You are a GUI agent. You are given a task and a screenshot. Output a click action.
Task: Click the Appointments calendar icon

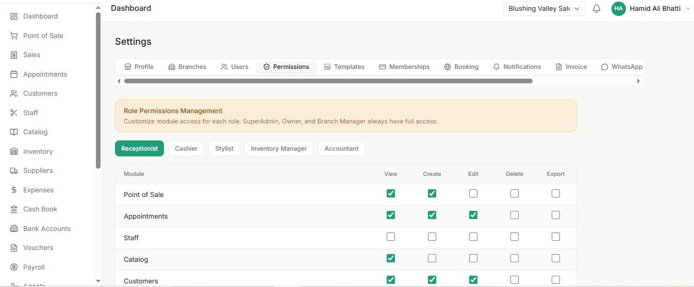(14, 74)
